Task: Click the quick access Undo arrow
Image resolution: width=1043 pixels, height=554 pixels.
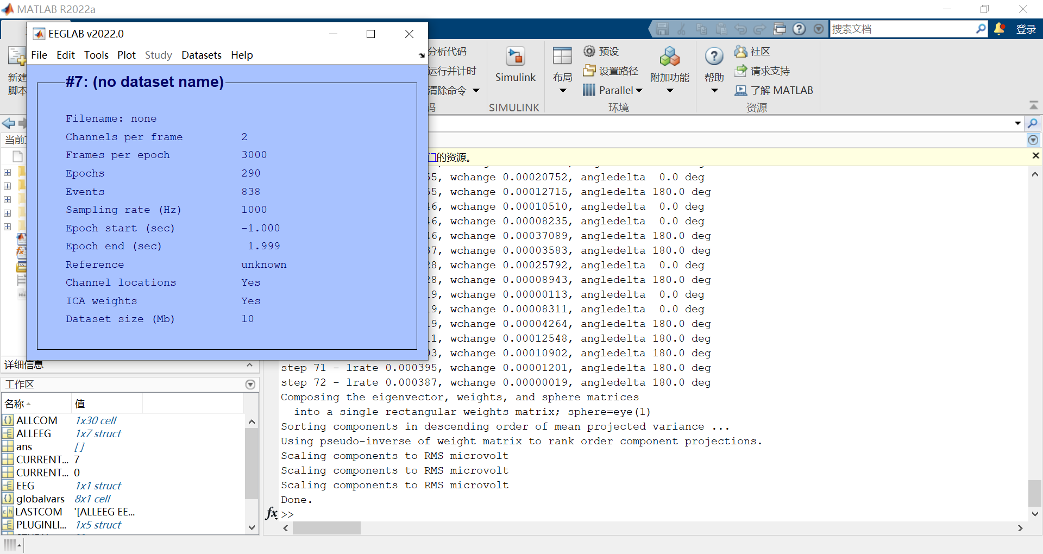Action: pyautogui.click(x=740, y=29)
